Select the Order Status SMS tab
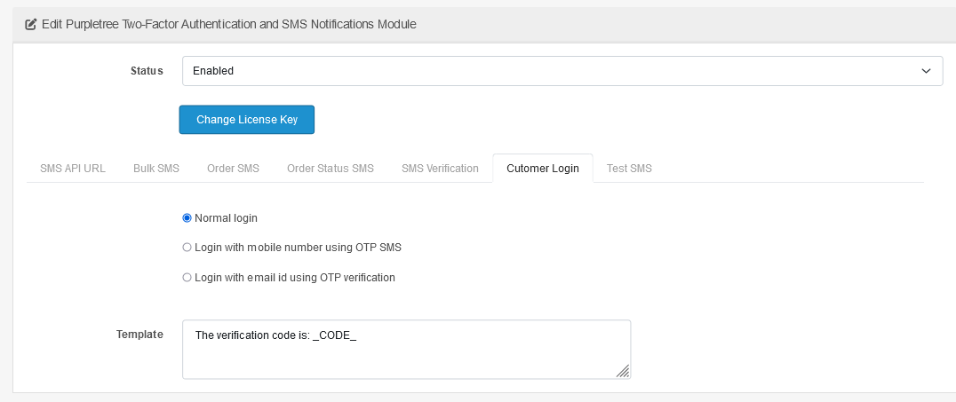Viewport: 956px width, 402px height. tap(331, 169)
